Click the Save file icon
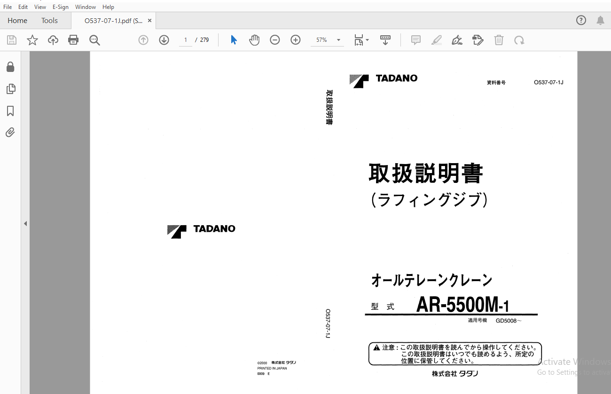 (12, 40)
